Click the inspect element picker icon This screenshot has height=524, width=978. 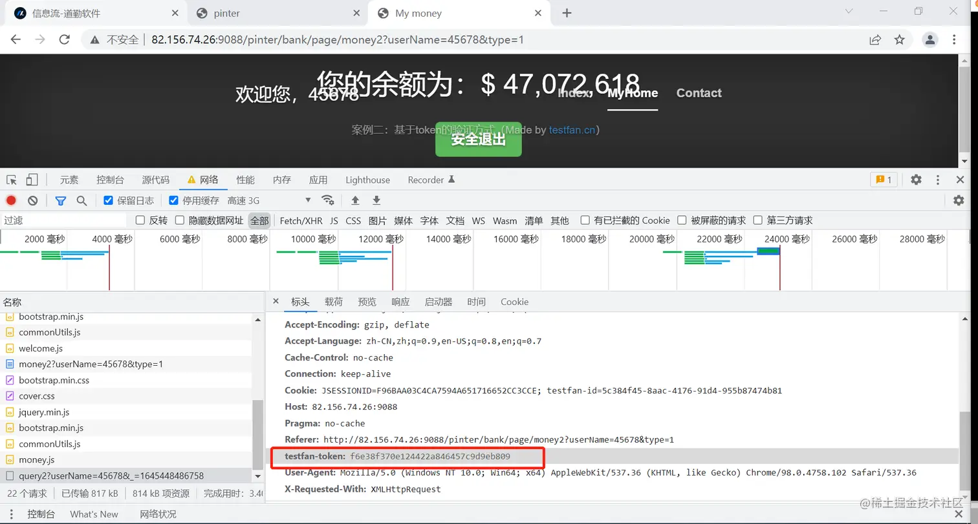pyautogui.click(x=12, y=180)
